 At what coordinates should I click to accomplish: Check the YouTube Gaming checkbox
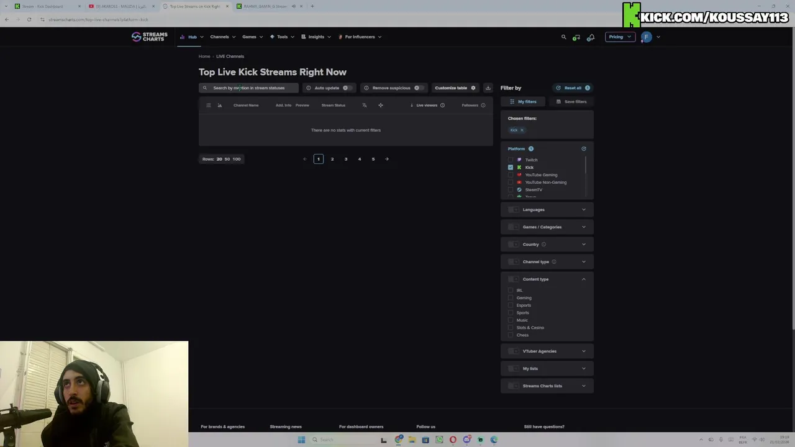pos(511,174)
